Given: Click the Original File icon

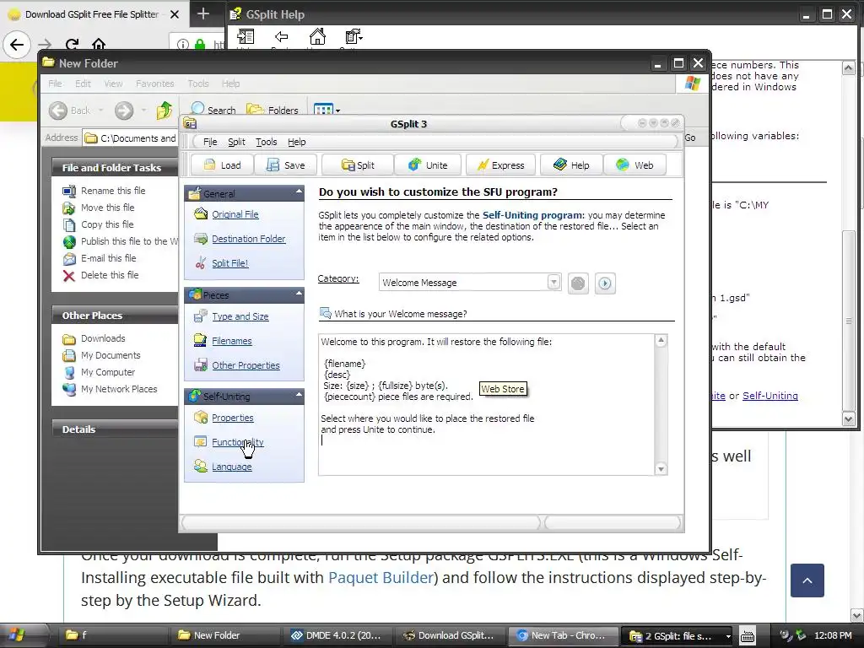Looking at the screenshot, I should pos(201,213).
